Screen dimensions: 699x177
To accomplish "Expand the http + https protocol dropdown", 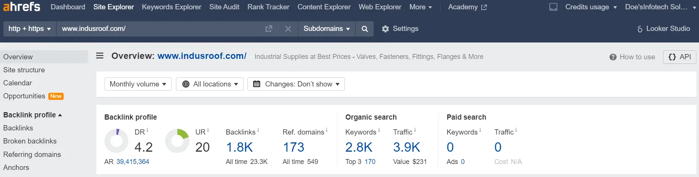I will (x=30, y=29).
